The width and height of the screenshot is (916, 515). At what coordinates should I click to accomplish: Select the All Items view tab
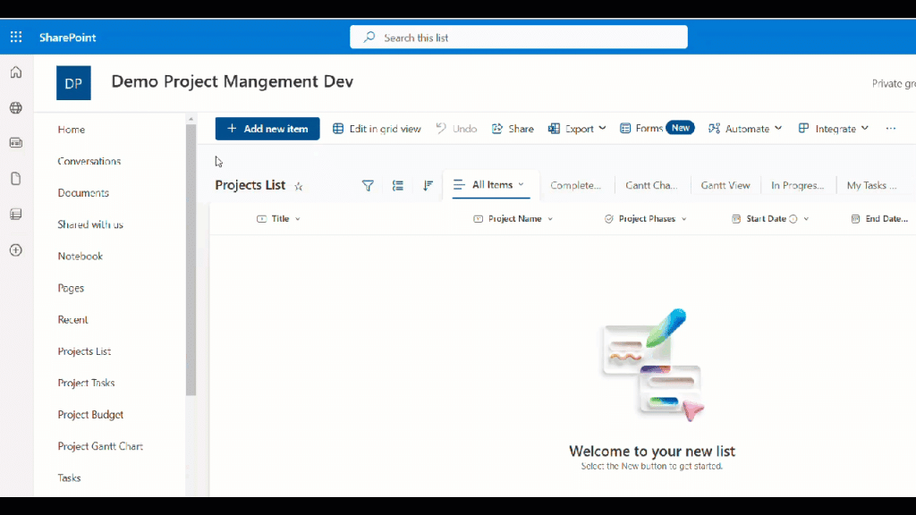tap(490, 185)
